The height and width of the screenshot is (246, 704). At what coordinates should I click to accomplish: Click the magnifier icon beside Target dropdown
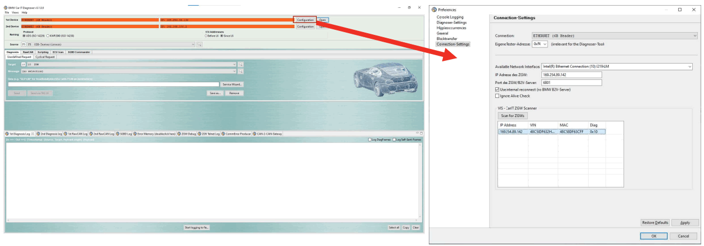(x=240, y=65)
